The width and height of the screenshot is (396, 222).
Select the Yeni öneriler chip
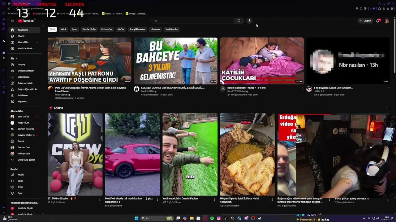(172, 29)
